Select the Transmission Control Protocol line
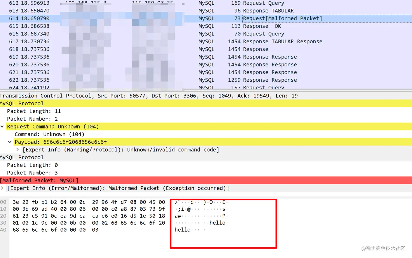The height and width of the screenshot is (258, 412). click(206, 96)
